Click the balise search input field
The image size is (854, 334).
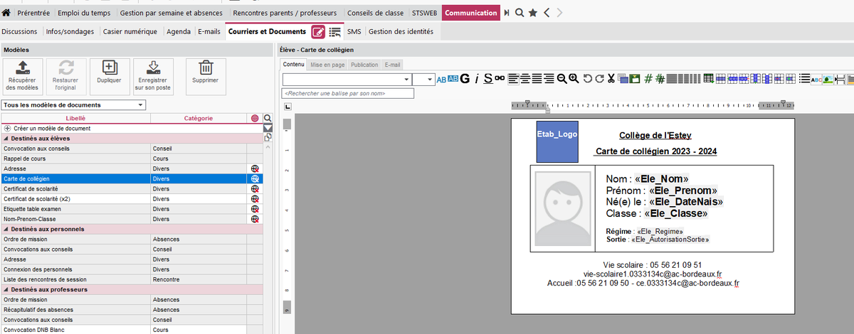[x=348, y=93]
